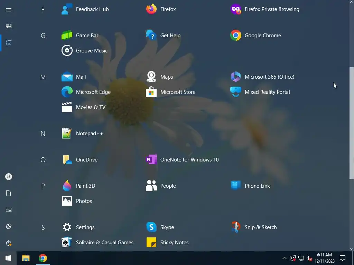This screenshot has height=265, width=354.
Task: Open the Snip & Sketch icon
Action: click(236, 227)
